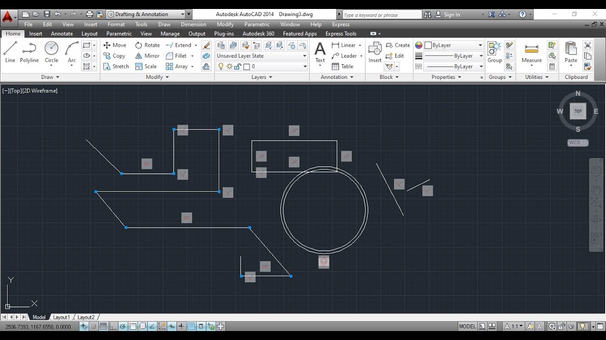Open the Express menu
Image resolution: width=606 pixels, height=340 pixels.
point(341,25)
